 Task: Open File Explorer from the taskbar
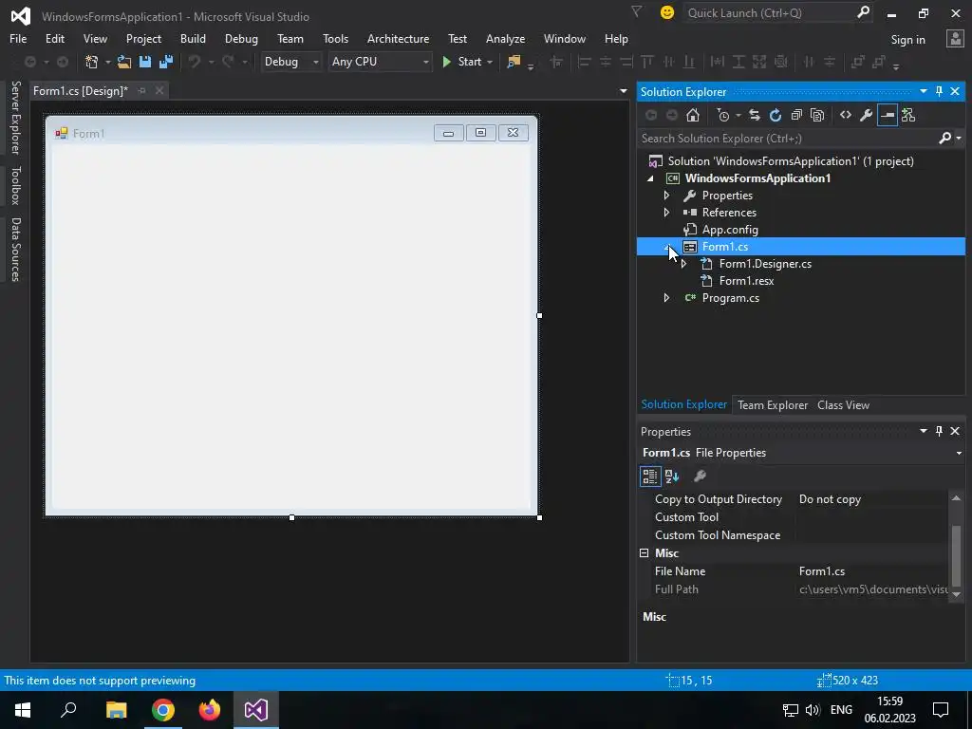click(x=116, y=710)
